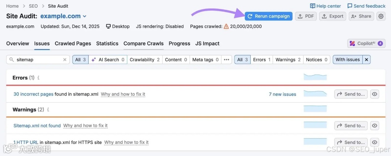Filter by Crawlability category

144,59
